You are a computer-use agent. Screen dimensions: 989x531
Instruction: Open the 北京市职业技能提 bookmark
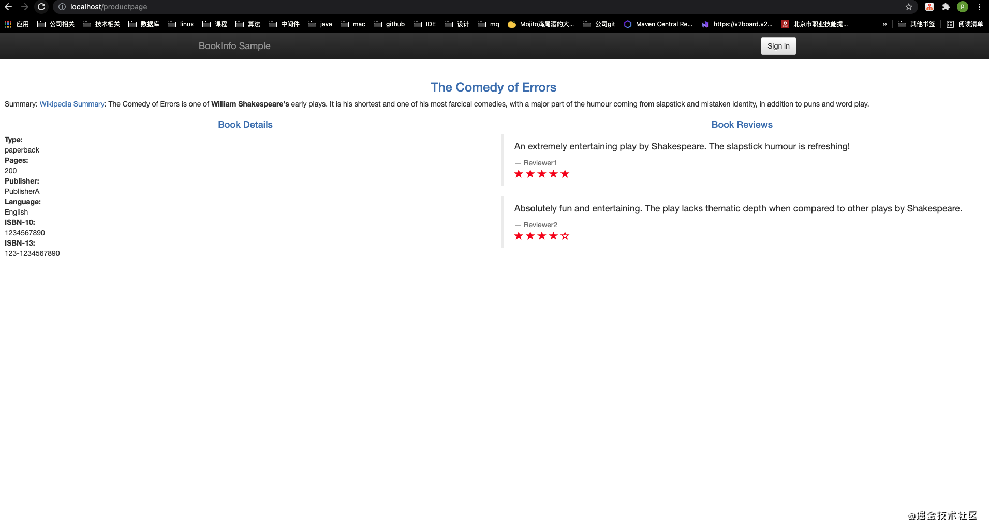tap(816, 24)
